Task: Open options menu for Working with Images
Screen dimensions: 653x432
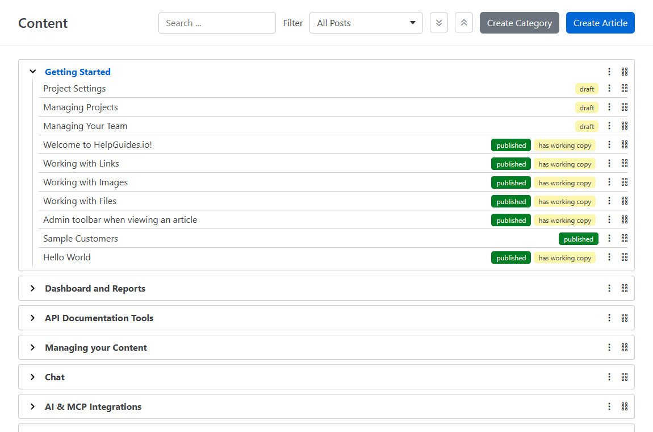Action: (609, 182)
